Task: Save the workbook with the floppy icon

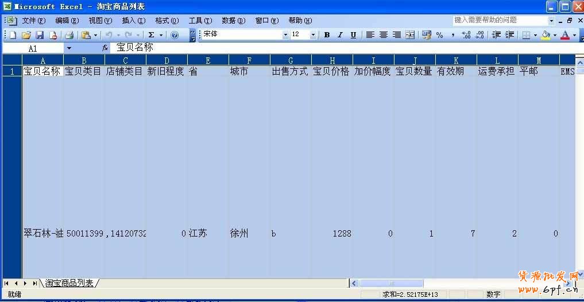Action: click(x=40, y=35)
